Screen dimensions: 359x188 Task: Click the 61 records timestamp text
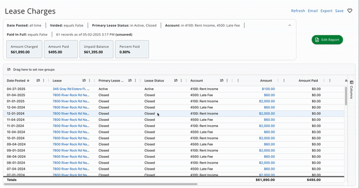[x=94, y=35]
